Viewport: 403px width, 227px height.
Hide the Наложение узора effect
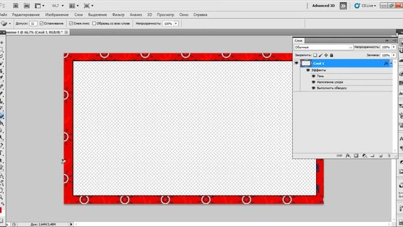point(314,82)
